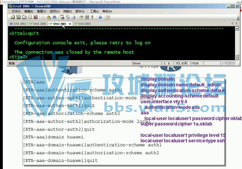Open the Keymap Editor toolbar icon
This screenshot has width=242, height=169.
tap(87, 17)
